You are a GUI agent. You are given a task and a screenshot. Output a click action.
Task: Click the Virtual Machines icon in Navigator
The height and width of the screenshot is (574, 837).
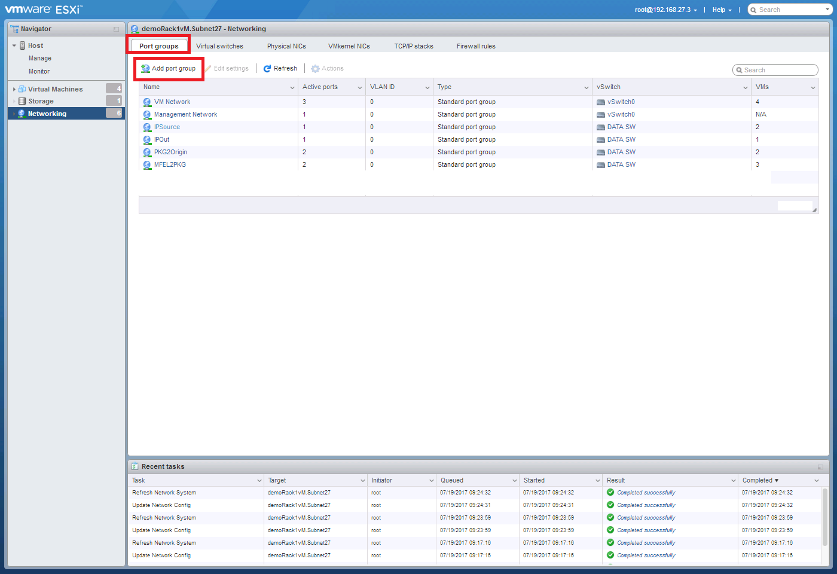(22, 89)
